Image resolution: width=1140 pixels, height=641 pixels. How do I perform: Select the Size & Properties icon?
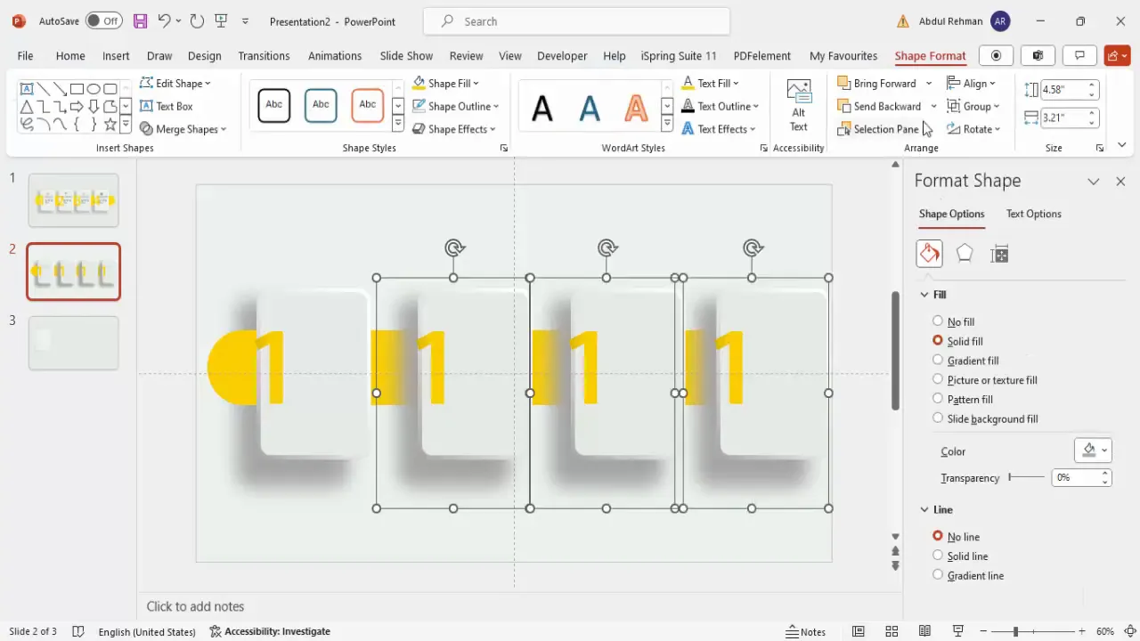[x=999, y=254]
